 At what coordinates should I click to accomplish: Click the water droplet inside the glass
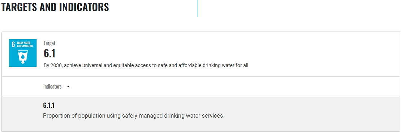[23, 56]
